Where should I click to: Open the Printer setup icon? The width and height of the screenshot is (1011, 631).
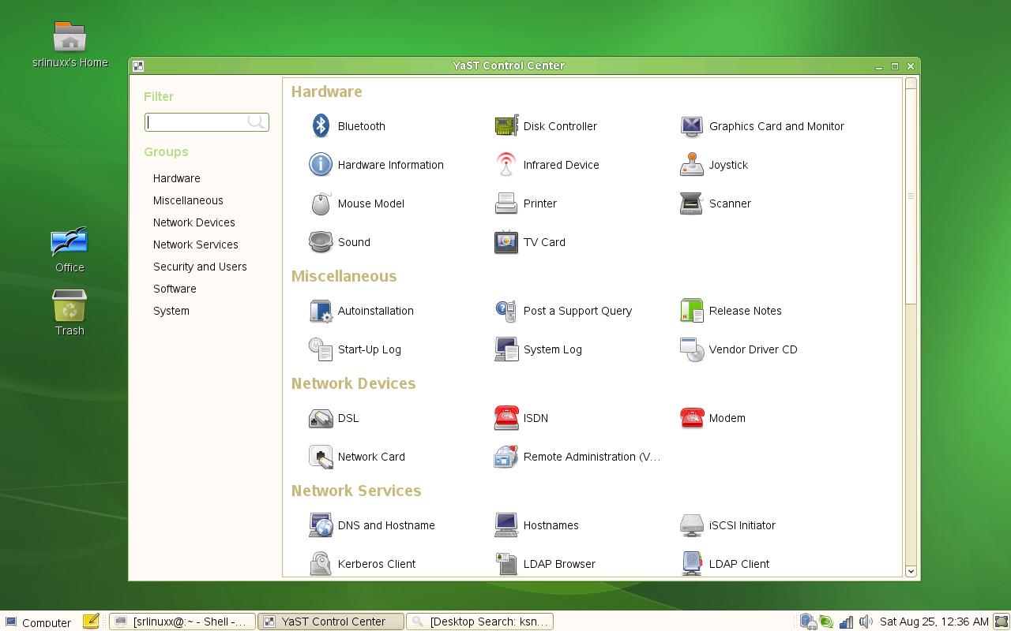[506, 203]
